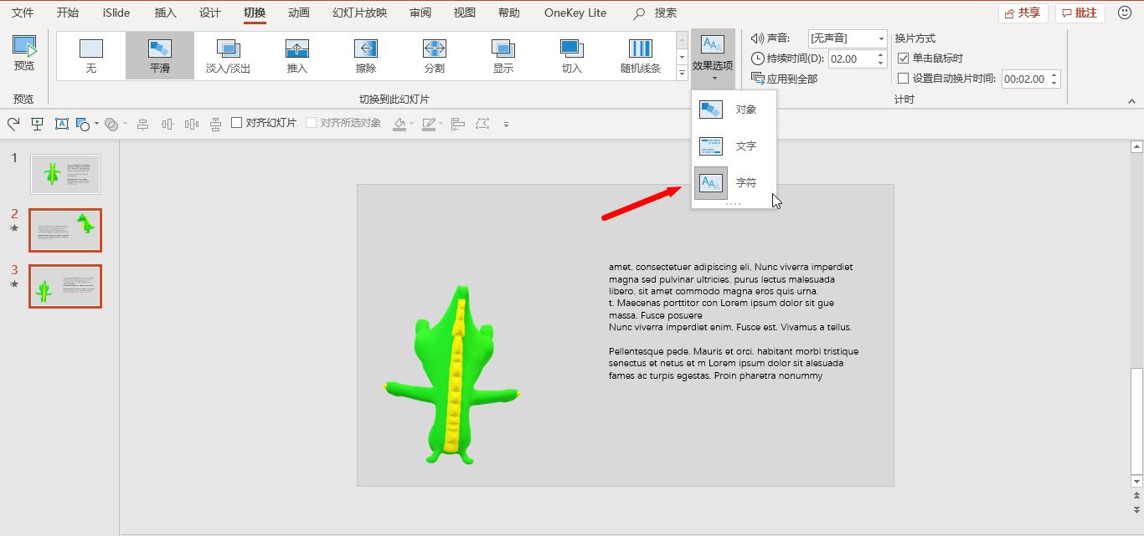Click the next slide double-arrow button

click(x=1136, y=508)
